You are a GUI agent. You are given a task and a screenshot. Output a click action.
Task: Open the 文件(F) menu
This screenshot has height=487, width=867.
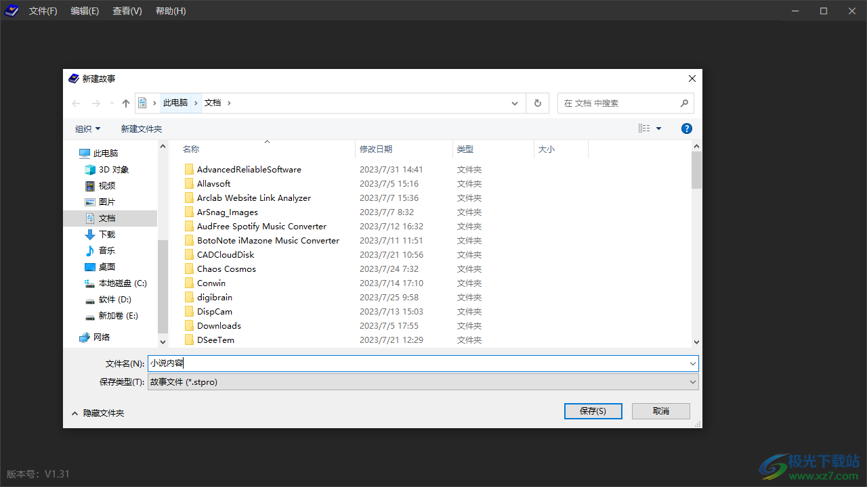(43, 11)
